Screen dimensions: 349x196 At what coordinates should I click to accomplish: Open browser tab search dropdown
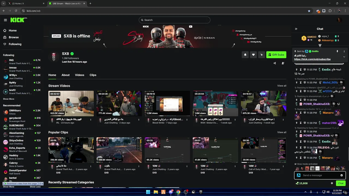[x=3, y=4]
